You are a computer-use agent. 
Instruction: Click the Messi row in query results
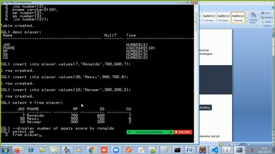66,119
